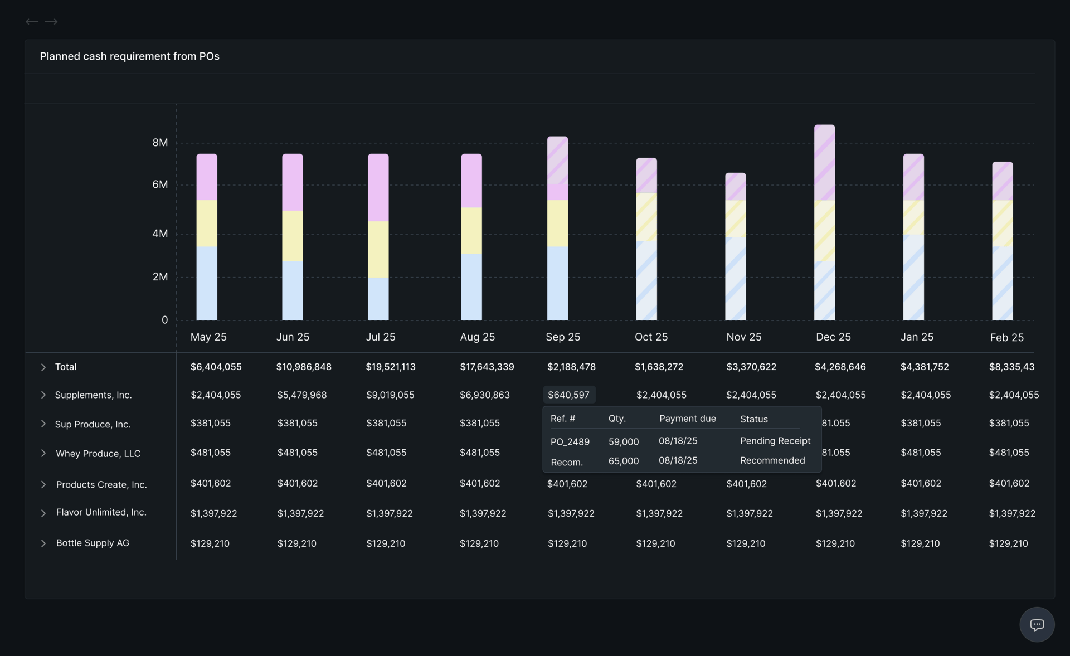Click yellow segment of Jul 25 bar
Image resolution: width=1070 pixels, height=656 pixels.
point(378,249)
